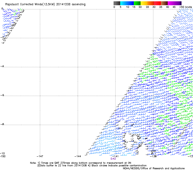
Task: Click the legend label "20"
Action: coord(140,7)
